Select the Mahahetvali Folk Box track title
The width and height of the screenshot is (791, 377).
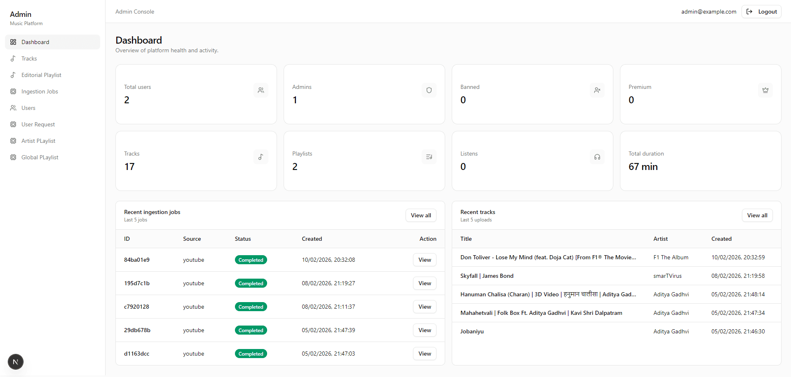541,313
